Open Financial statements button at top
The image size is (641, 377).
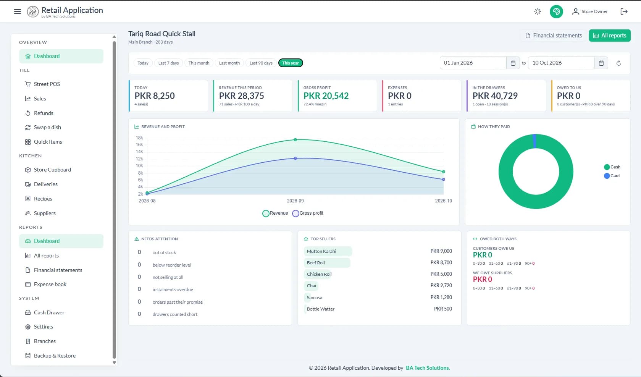point(554,36)
